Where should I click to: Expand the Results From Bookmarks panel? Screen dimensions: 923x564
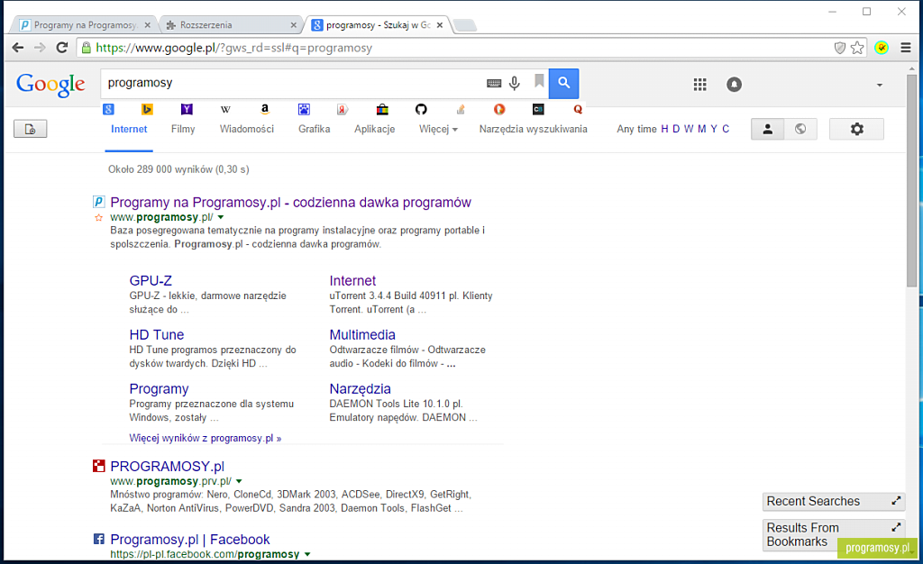(896, 528)
